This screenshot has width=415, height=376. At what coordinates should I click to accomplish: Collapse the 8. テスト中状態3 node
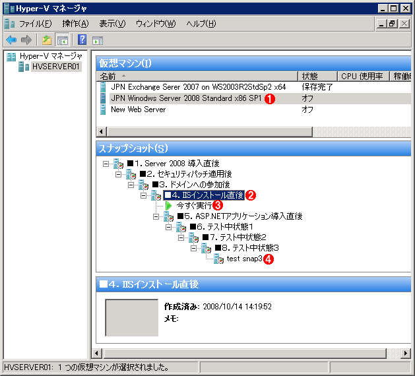[x=193, y=248]
